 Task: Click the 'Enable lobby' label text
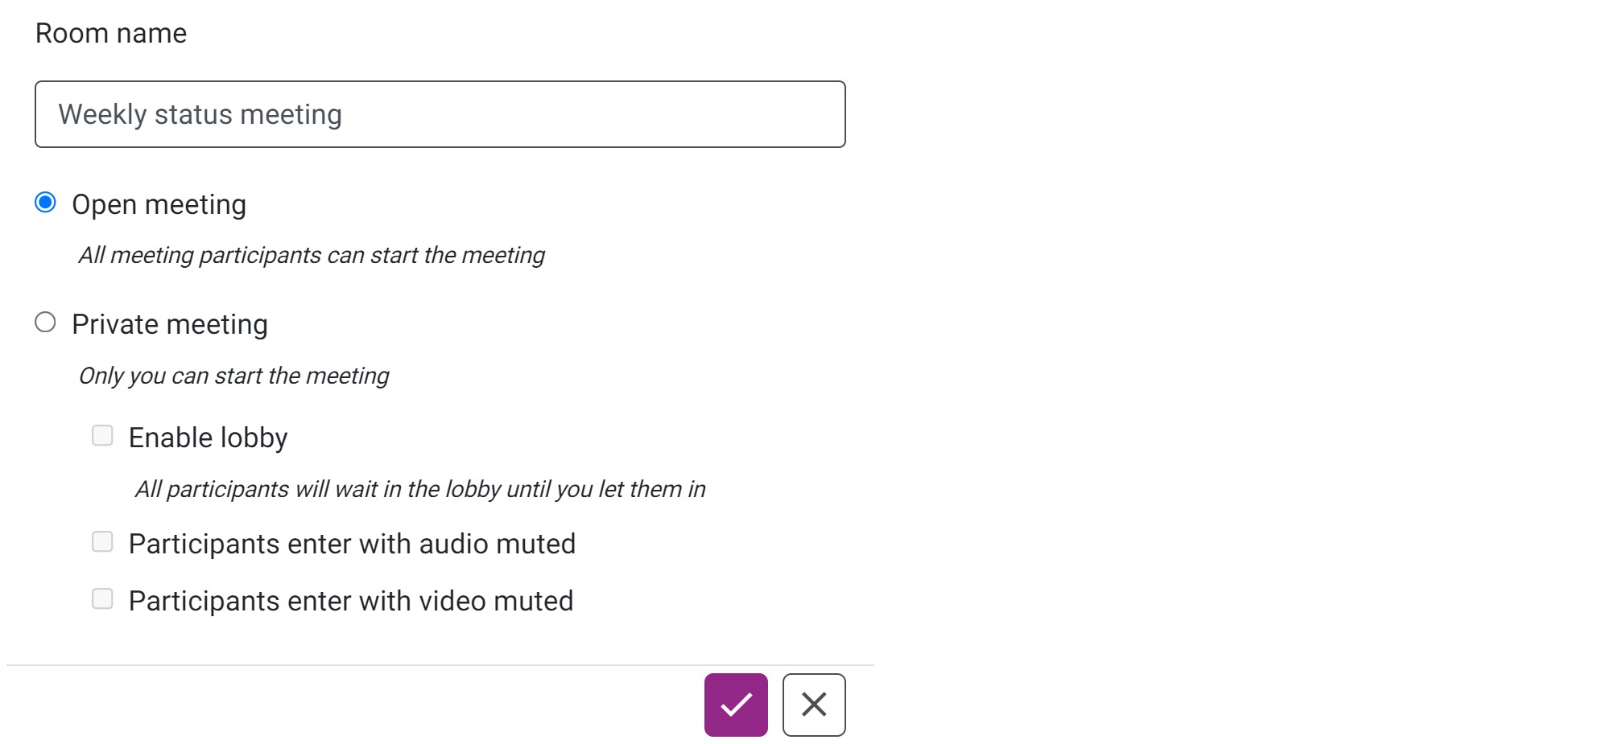pyautogui.click(x=208, y=438)
